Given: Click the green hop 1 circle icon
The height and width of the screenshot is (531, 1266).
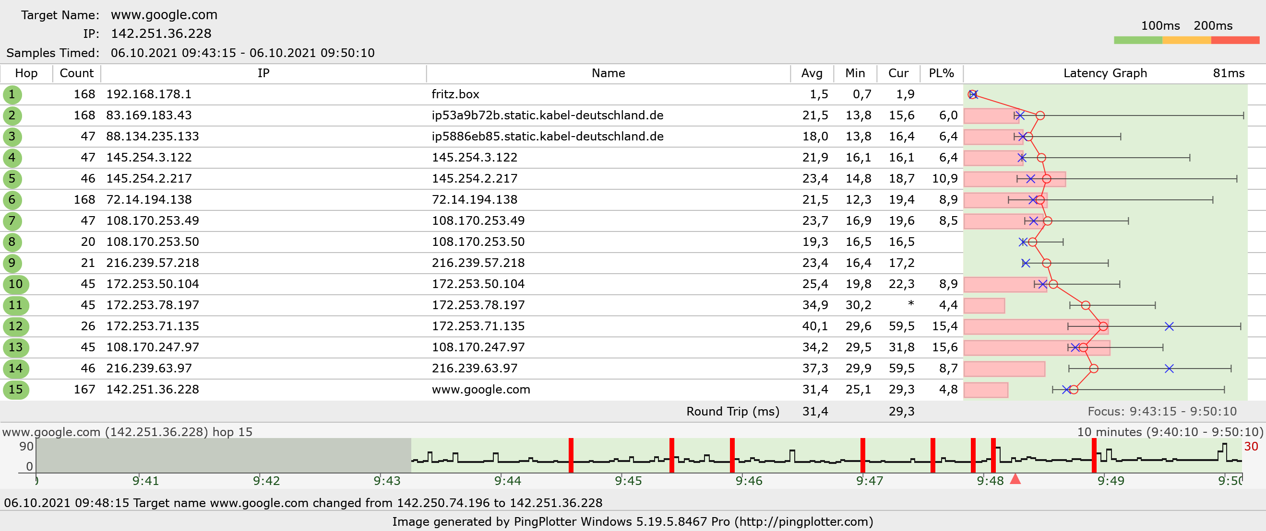Looking at the screenshot, I should pyautogui.click(x=12, y=94).
